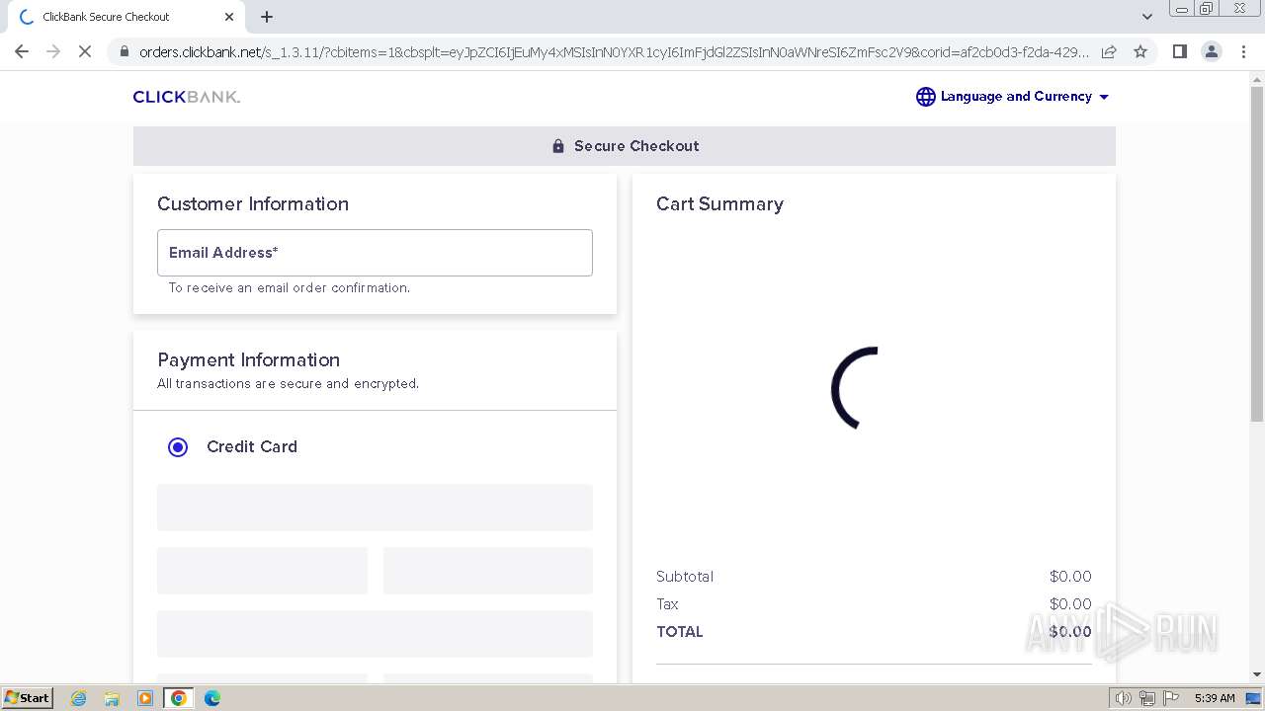Share this page via address bar icon

click(1109, 51)
